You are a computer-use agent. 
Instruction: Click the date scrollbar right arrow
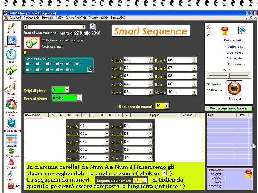tap(83, 26)
